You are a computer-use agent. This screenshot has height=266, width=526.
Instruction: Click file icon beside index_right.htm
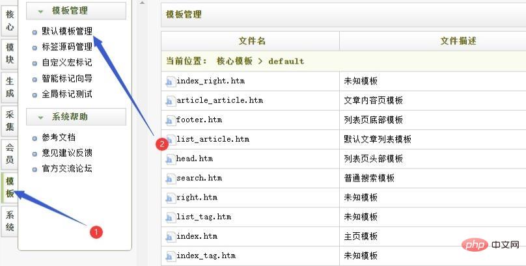(171, 81)
